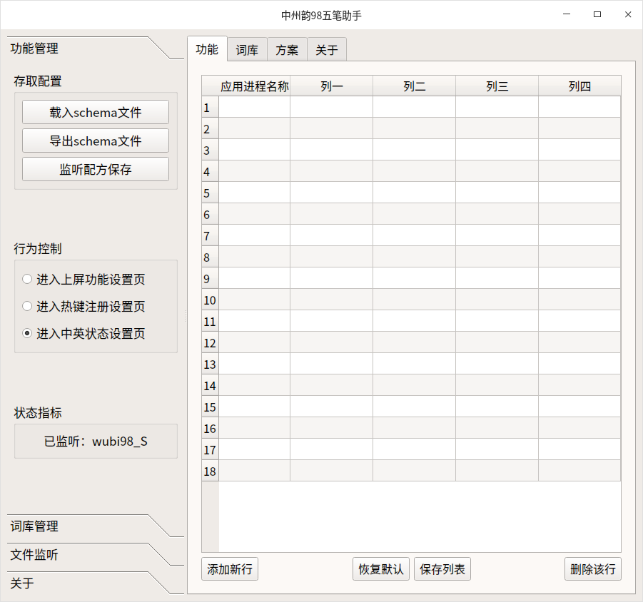
Task: Expand the 文件监听 sidebar section
Action: tap(32, 555)
